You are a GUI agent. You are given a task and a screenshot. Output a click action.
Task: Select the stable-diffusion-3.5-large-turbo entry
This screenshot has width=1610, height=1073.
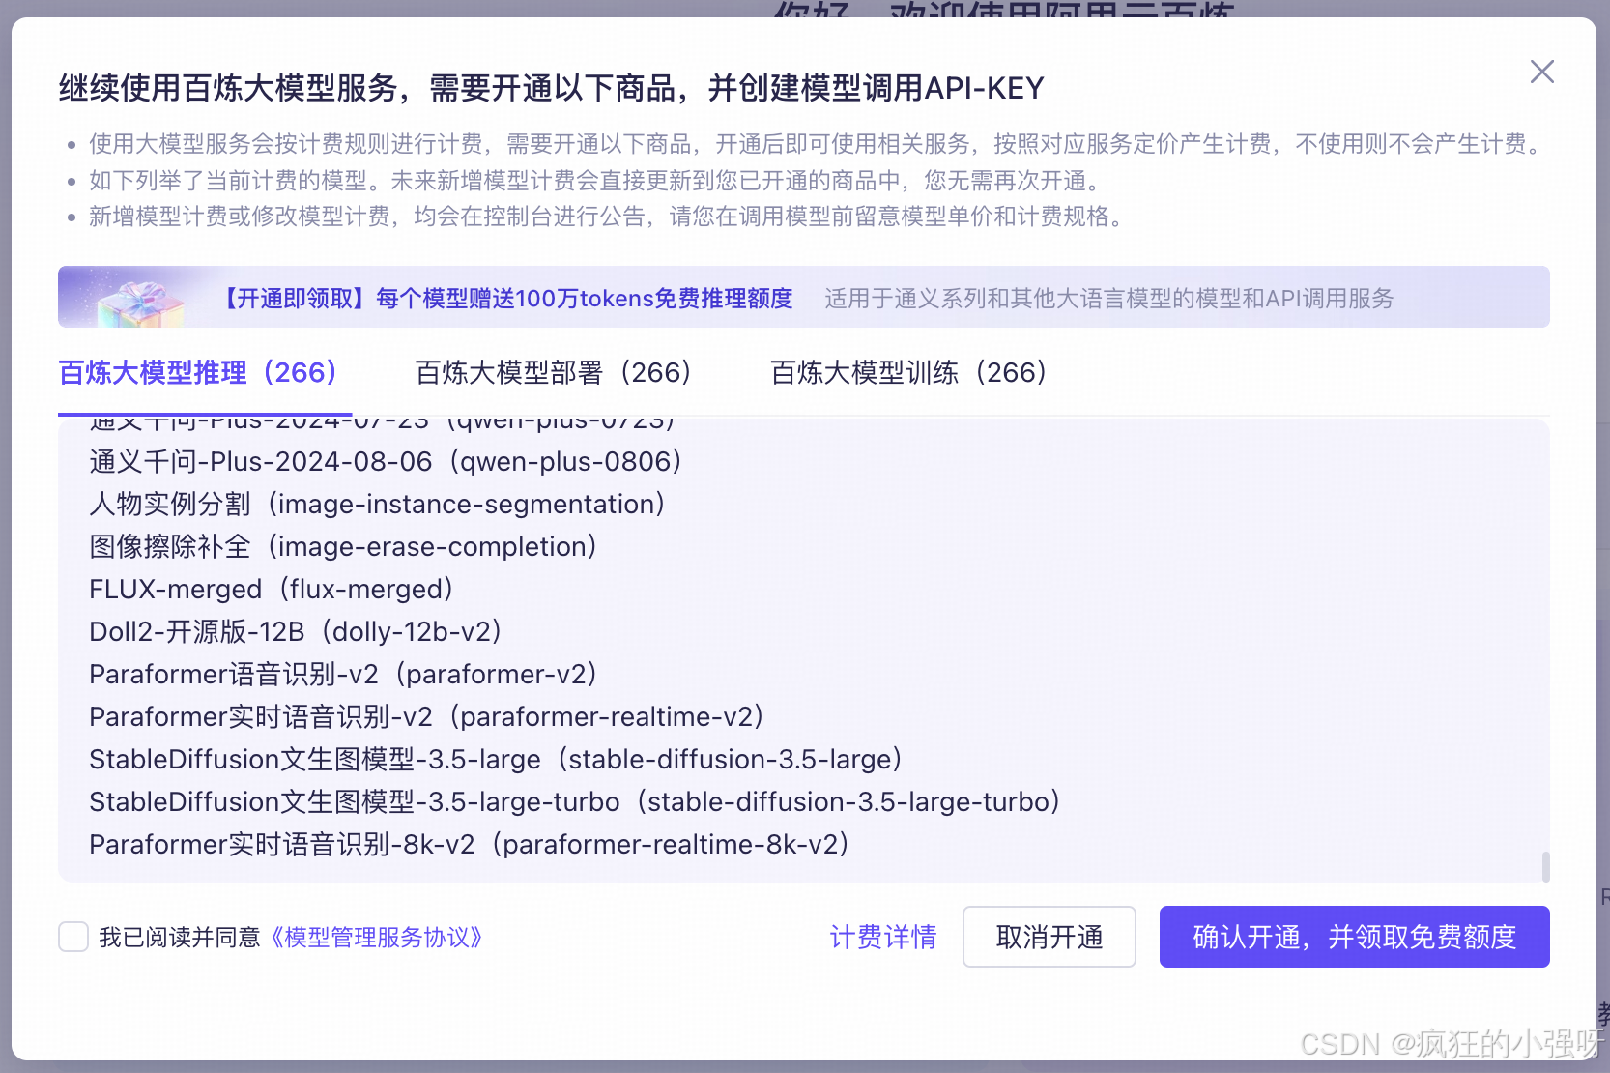(x=576, y=801)
